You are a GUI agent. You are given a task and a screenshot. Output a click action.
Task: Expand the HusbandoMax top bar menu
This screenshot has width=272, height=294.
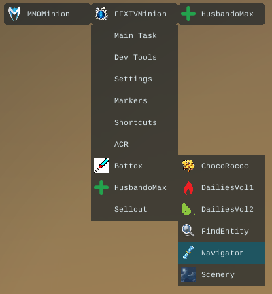[222, 14]
